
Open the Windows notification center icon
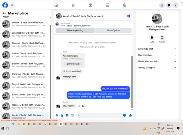click(178, 128)
